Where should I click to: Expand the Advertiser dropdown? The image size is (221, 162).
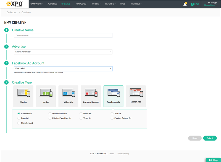tap(63, 52)
